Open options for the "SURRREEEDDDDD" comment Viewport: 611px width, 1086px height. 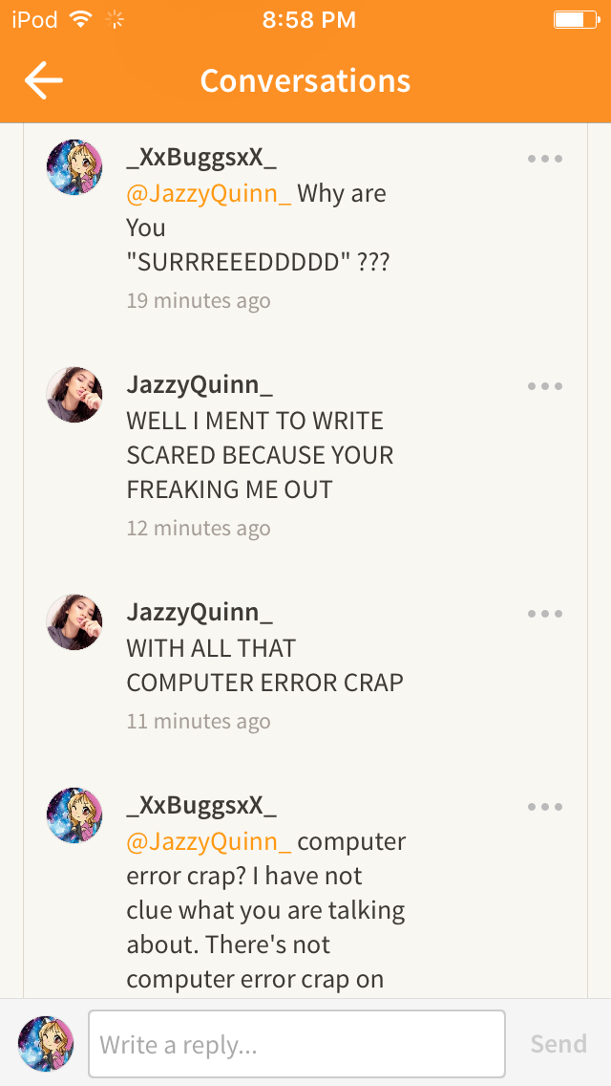544,159
